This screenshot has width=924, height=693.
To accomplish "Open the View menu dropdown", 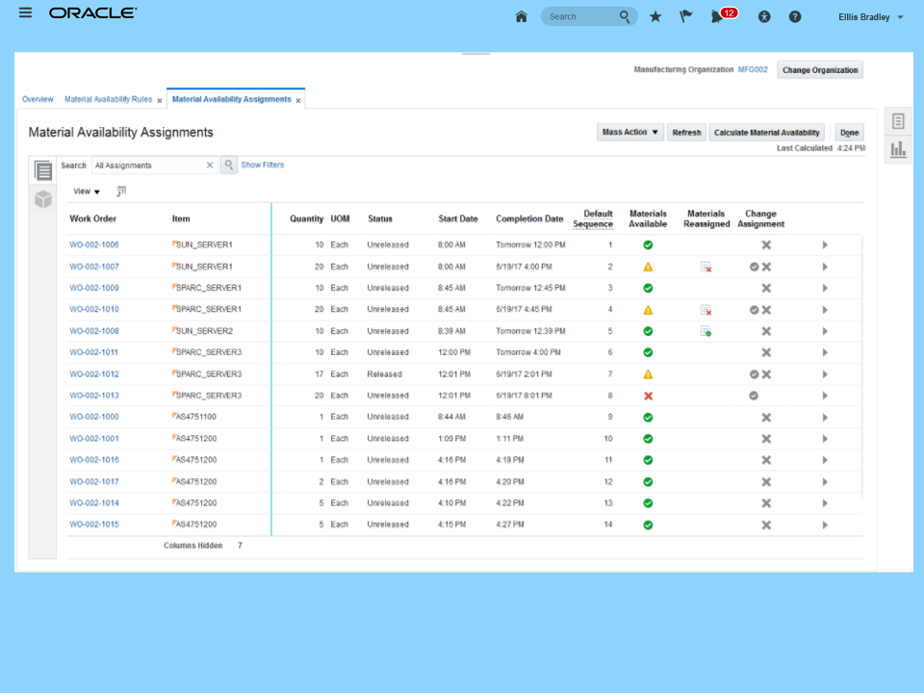I will pyautogui.click(x=87, y=192).
